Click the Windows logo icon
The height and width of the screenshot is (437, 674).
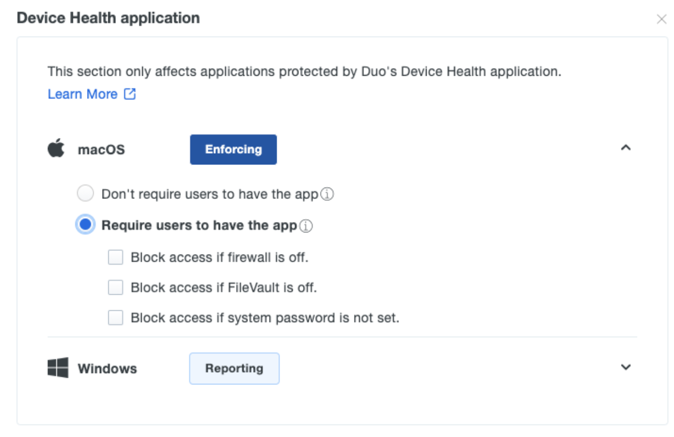coord(58,368)
